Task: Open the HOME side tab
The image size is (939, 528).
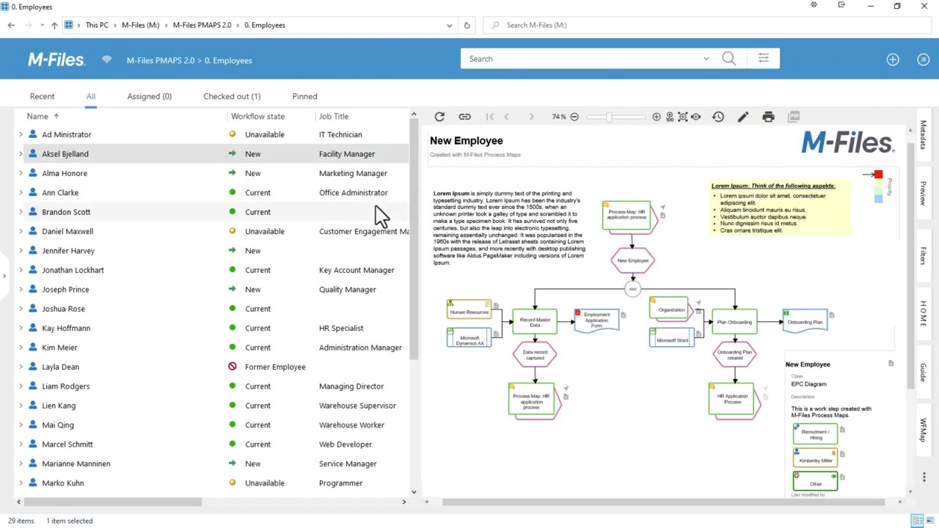Action: 924,314
